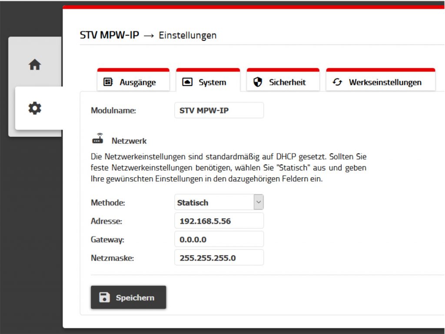Click the Gateway field showing 0.0.0.0
The width and height of the screenshot is (445, 334).
click(x=219, y=239)
